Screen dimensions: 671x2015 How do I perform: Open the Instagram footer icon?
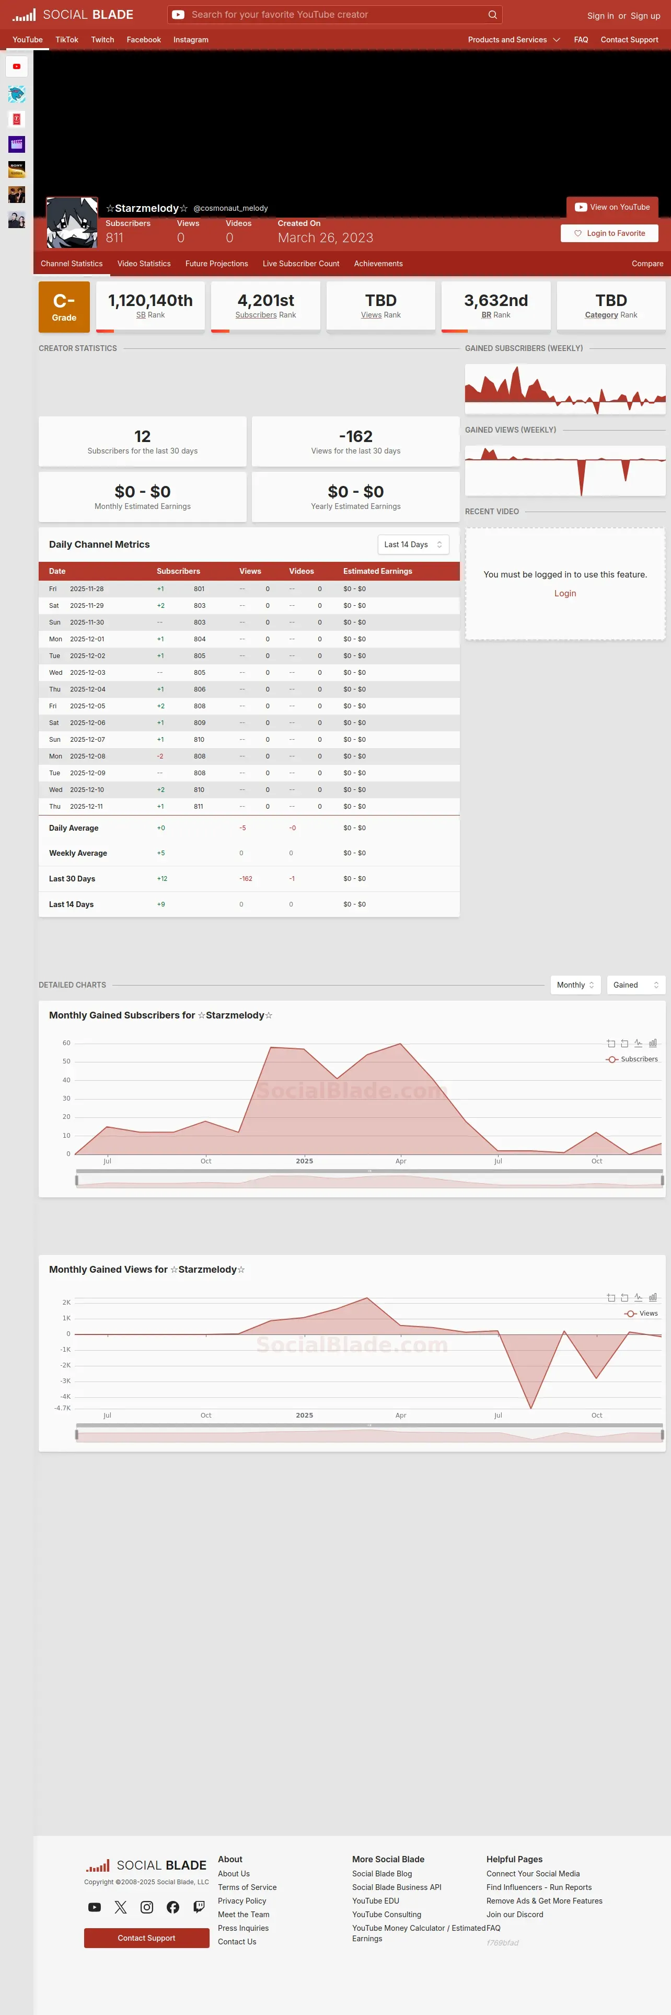[x=147, y=1907]
